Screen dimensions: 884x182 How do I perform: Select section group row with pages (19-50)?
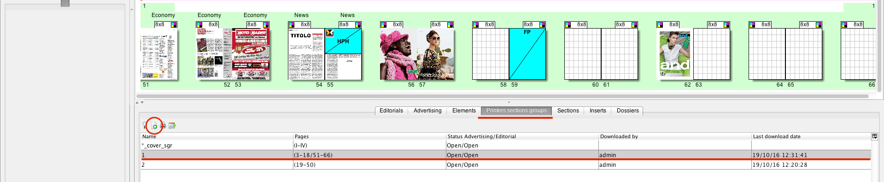click(x=506, y=164)
